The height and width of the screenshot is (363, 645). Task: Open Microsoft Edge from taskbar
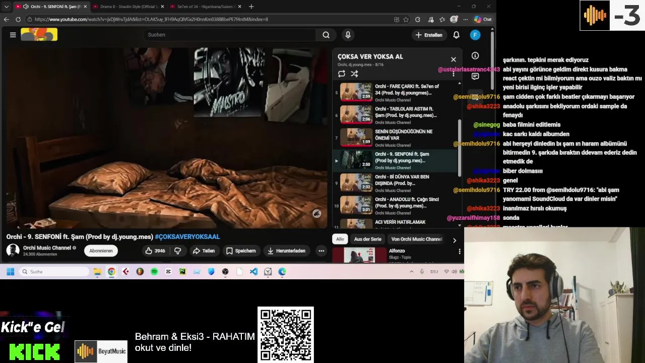coord(282,271)
